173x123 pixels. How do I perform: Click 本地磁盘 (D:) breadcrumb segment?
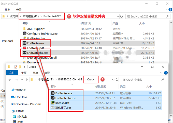31,16
